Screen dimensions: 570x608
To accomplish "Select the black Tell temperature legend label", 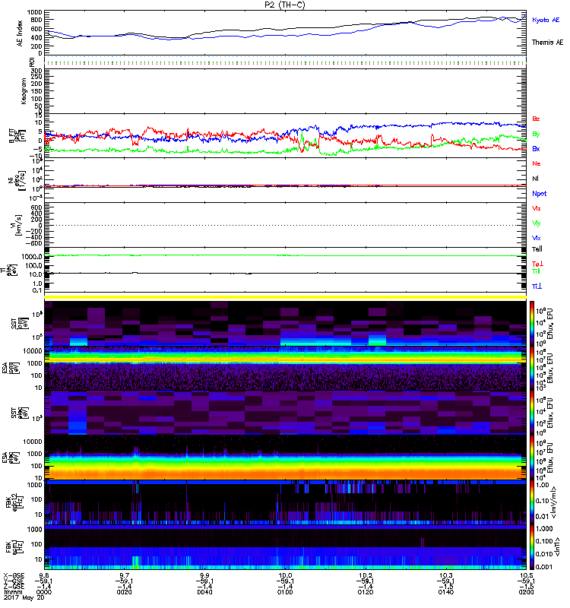I will point(537,249).
